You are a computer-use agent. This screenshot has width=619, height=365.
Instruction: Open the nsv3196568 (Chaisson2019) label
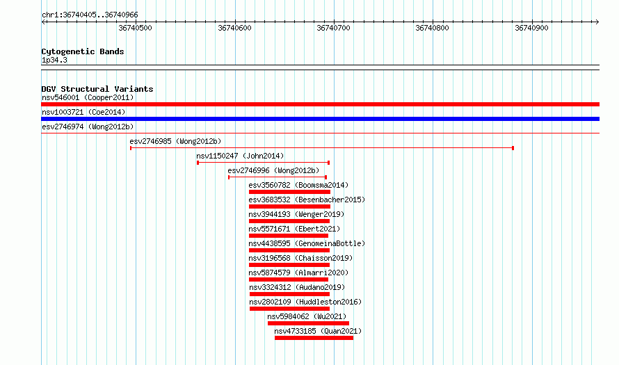pyautogui.click(x=300, y=258)
